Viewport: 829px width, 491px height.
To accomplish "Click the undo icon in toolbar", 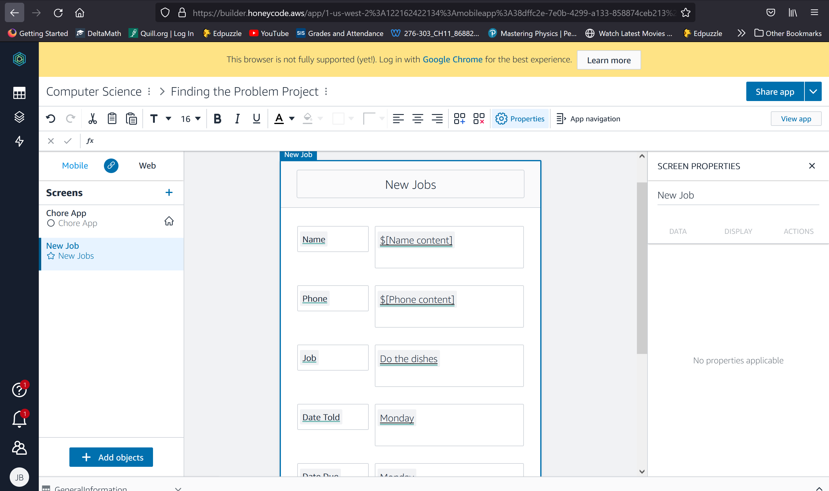I will coord(51,119).
